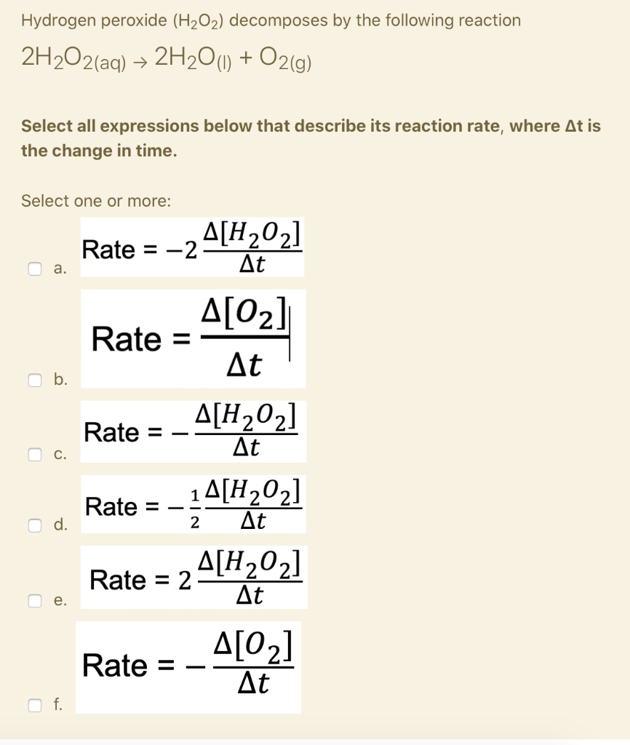Toggle the checkbox for option f
Screen dimensions: 630x745
[34, 704]
